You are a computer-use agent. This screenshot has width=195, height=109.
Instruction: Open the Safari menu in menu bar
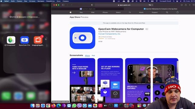point(7,1)
